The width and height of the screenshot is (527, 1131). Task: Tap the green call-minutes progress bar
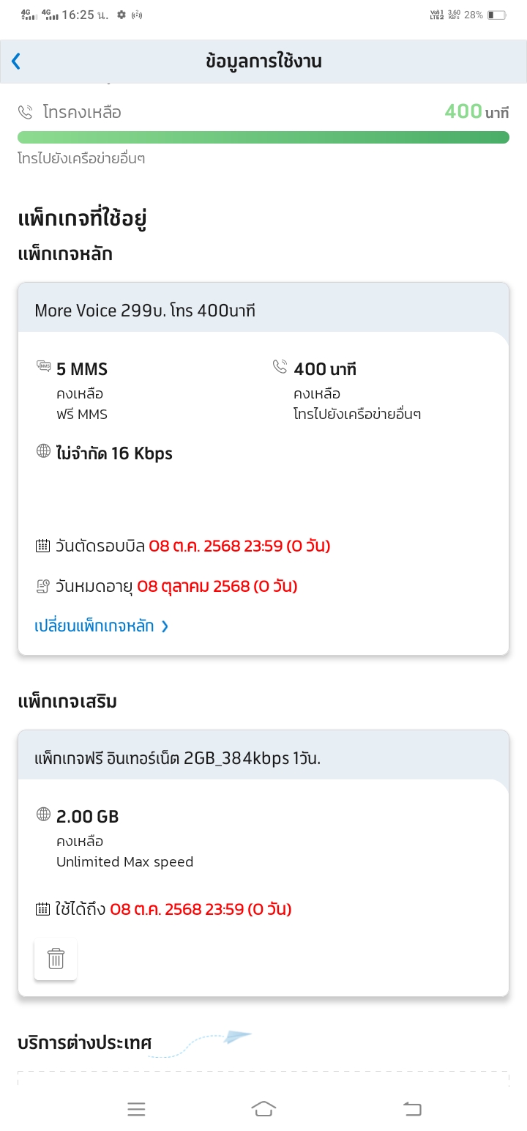[263, 138]
